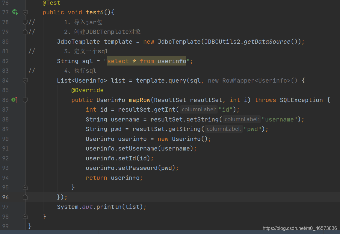Click the "username" string literal on line 88
This screenshot has height=234, width=340.
click(279, 119)
